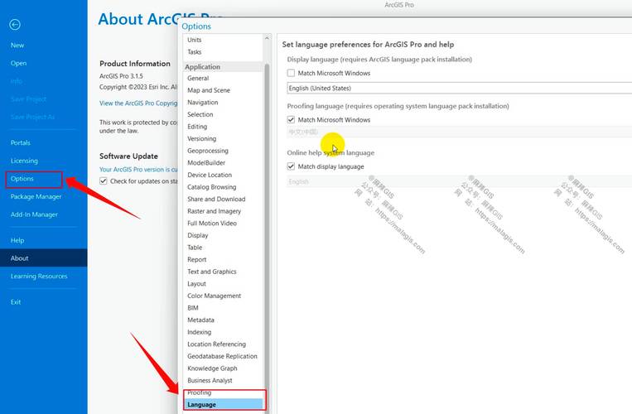Click the disabled English help language dropdown
The height and width of the screenshot is (414, 632).
click(x=459, y=181)
